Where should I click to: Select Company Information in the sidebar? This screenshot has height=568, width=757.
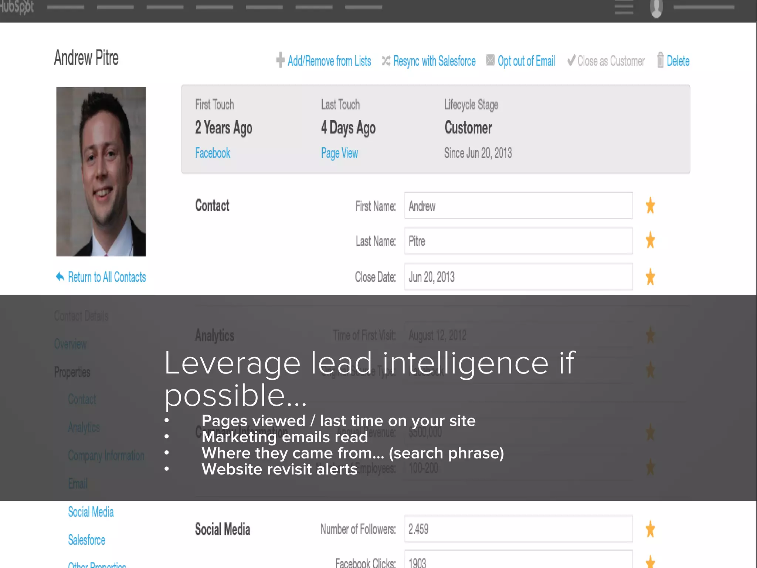[x=106, y=456]
